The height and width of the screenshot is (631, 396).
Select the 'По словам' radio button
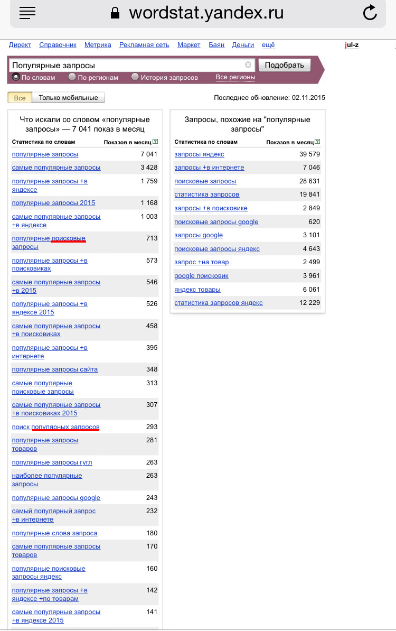[16, 77]
